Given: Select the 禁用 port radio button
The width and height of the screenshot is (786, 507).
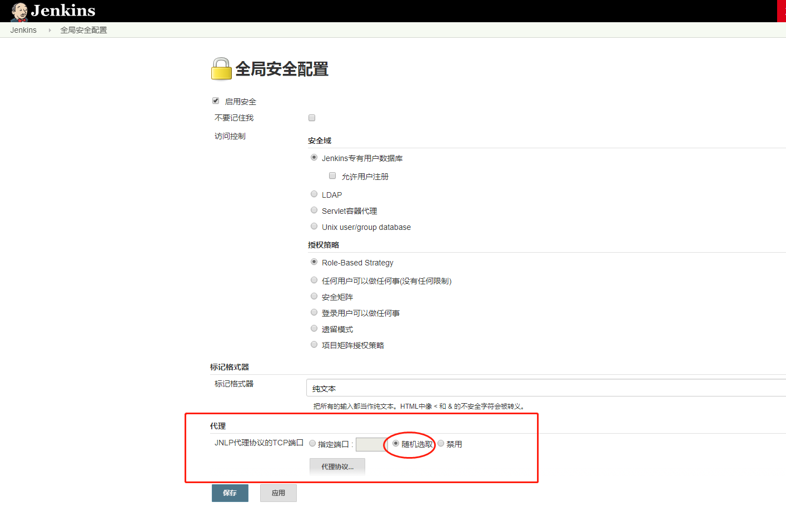Looking at the screenshot, I should 441,443.
